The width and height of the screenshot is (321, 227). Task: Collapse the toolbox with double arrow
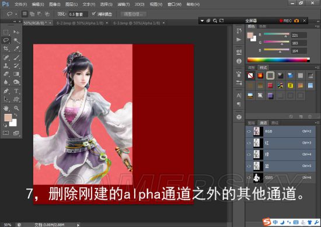point(15,21)
